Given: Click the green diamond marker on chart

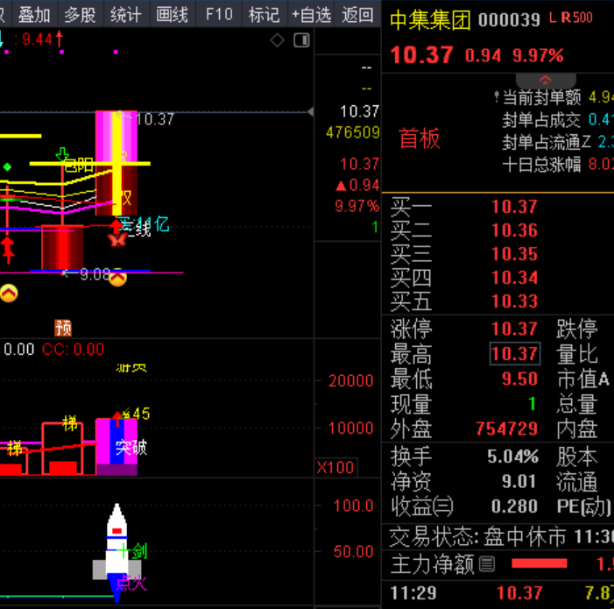Looking at the screenshot, I should click(x=7, y=167).
